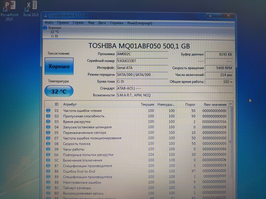Click the Атрибут column header

click(70, 104)
